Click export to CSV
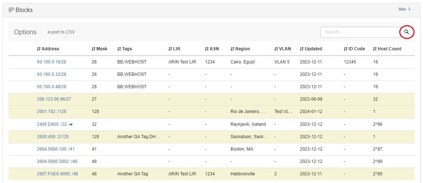Image resolution: width=423 pixels, height=183 pixels. tap(61, 32)
